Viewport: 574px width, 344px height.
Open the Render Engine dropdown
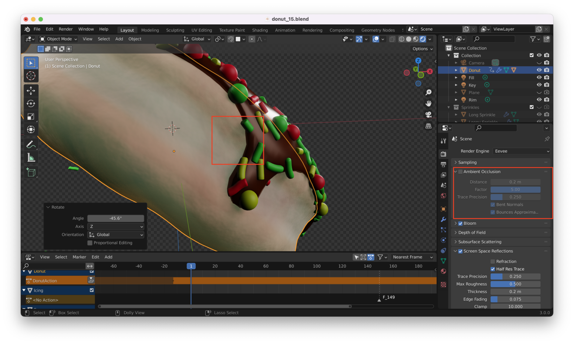(521, 151)
